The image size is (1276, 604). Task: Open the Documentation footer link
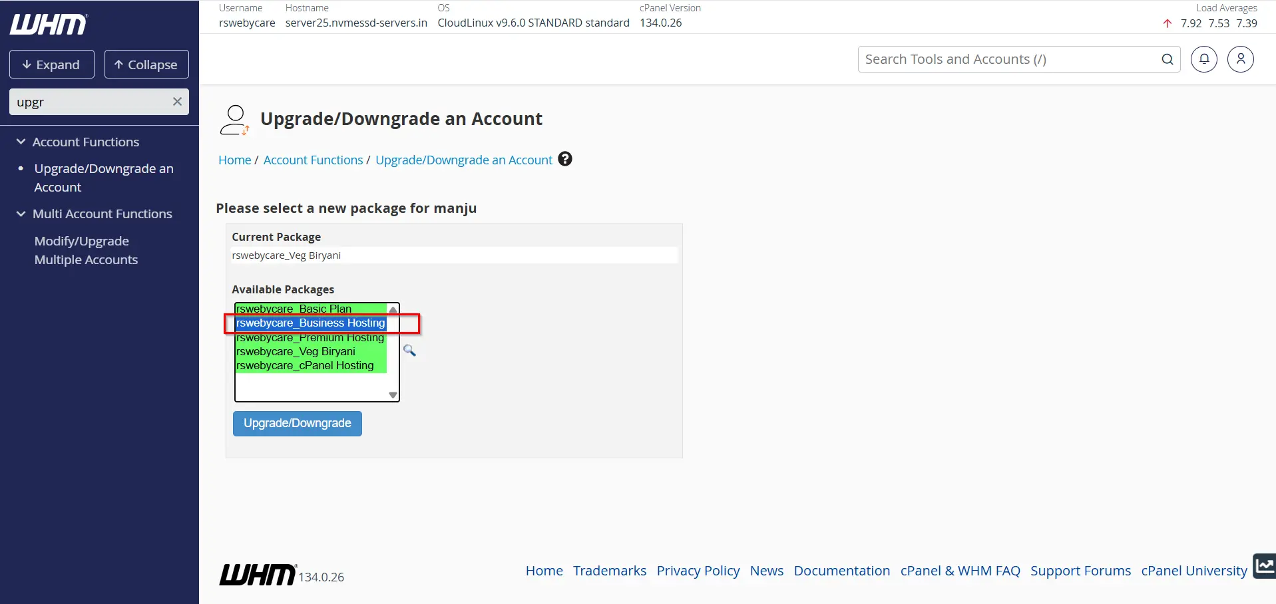[842, 571]
